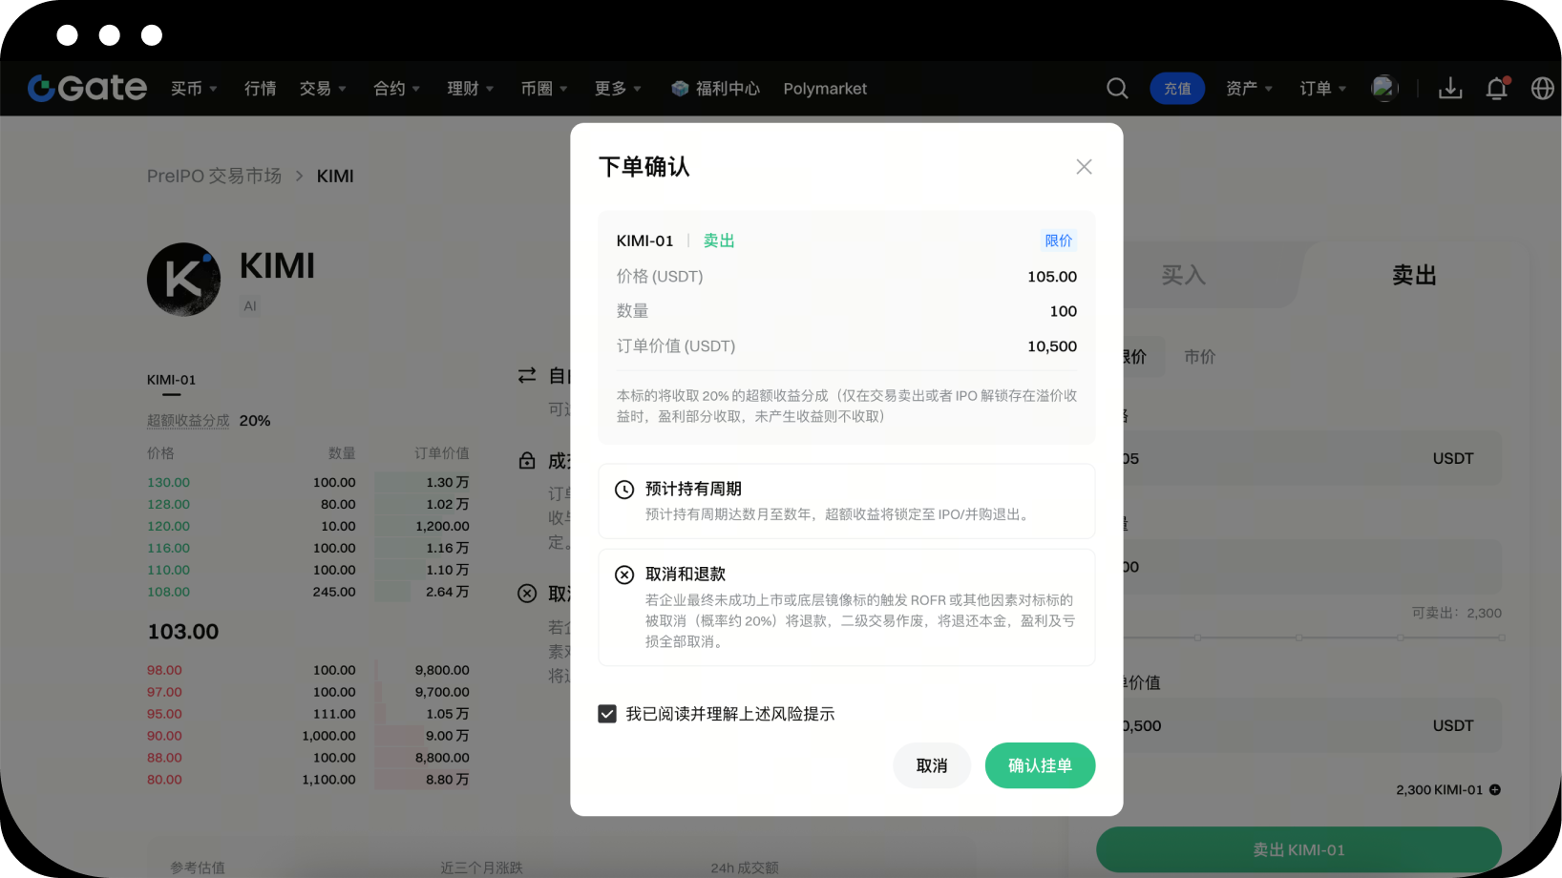
Task: Click the sell amount percentage slider
Action: tap(1311, 638)
